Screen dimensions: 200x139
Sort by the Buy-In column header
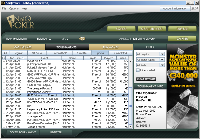92,58
